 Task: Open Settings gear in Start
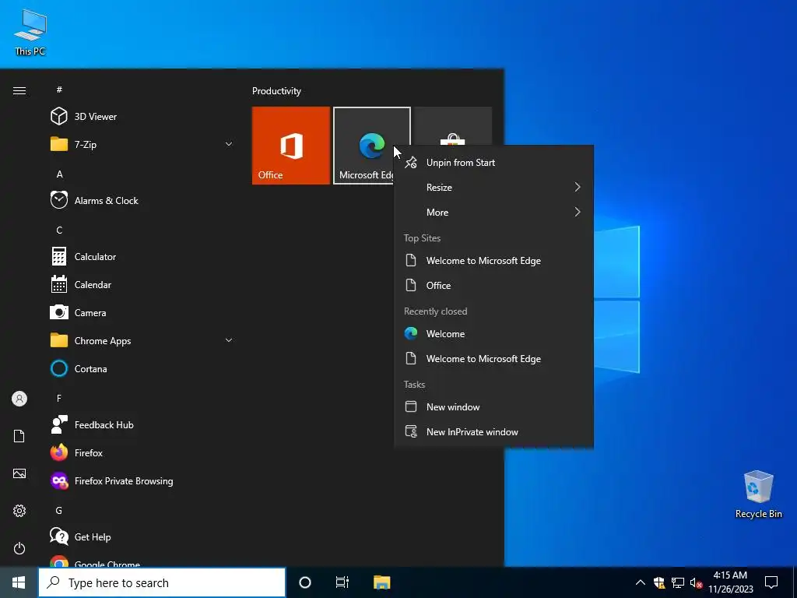pyautogui.click(x=19, y=511)
